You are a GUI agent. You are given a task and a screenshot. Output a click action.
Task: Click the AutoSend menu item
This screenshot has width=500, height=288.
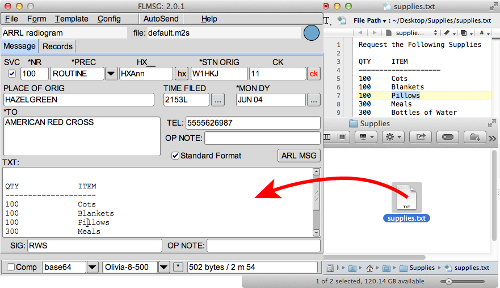161,19
